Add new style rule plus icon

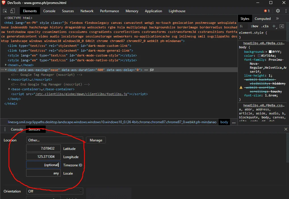click(x=274, y=26)
